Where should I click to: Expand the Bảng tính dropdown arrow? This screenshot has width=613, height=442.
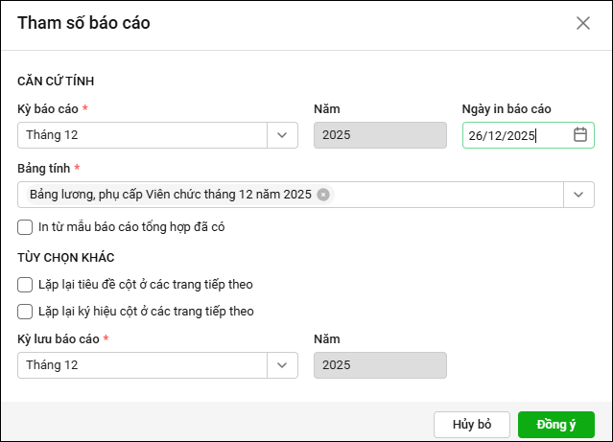tap(578, 195)
